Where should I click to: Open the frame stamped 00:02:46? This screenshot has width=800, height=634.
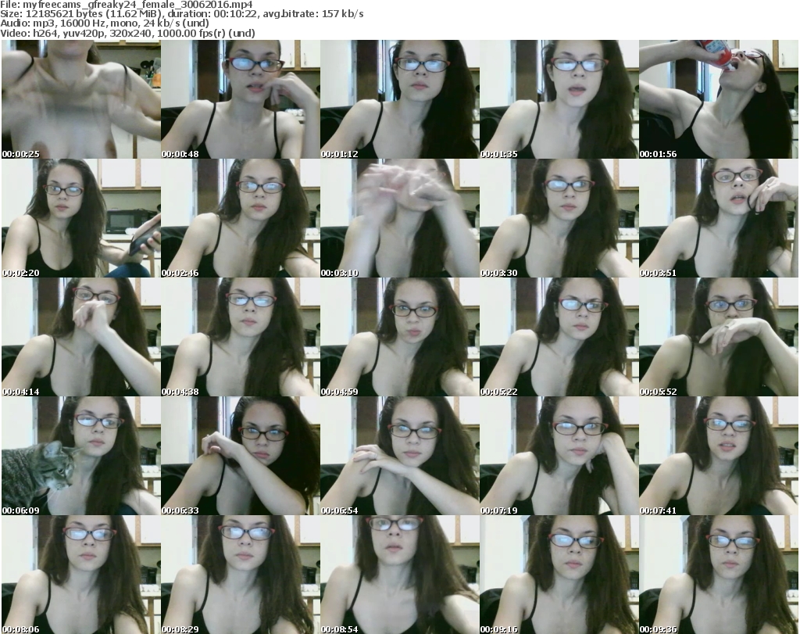[241, 218]
